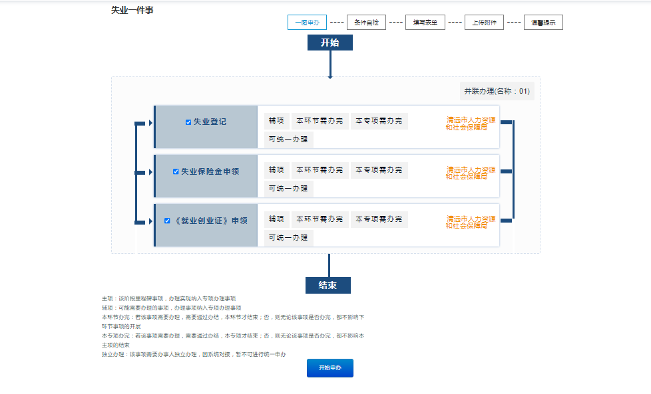Click the 结束 flowchart node

tap(327, 285)
